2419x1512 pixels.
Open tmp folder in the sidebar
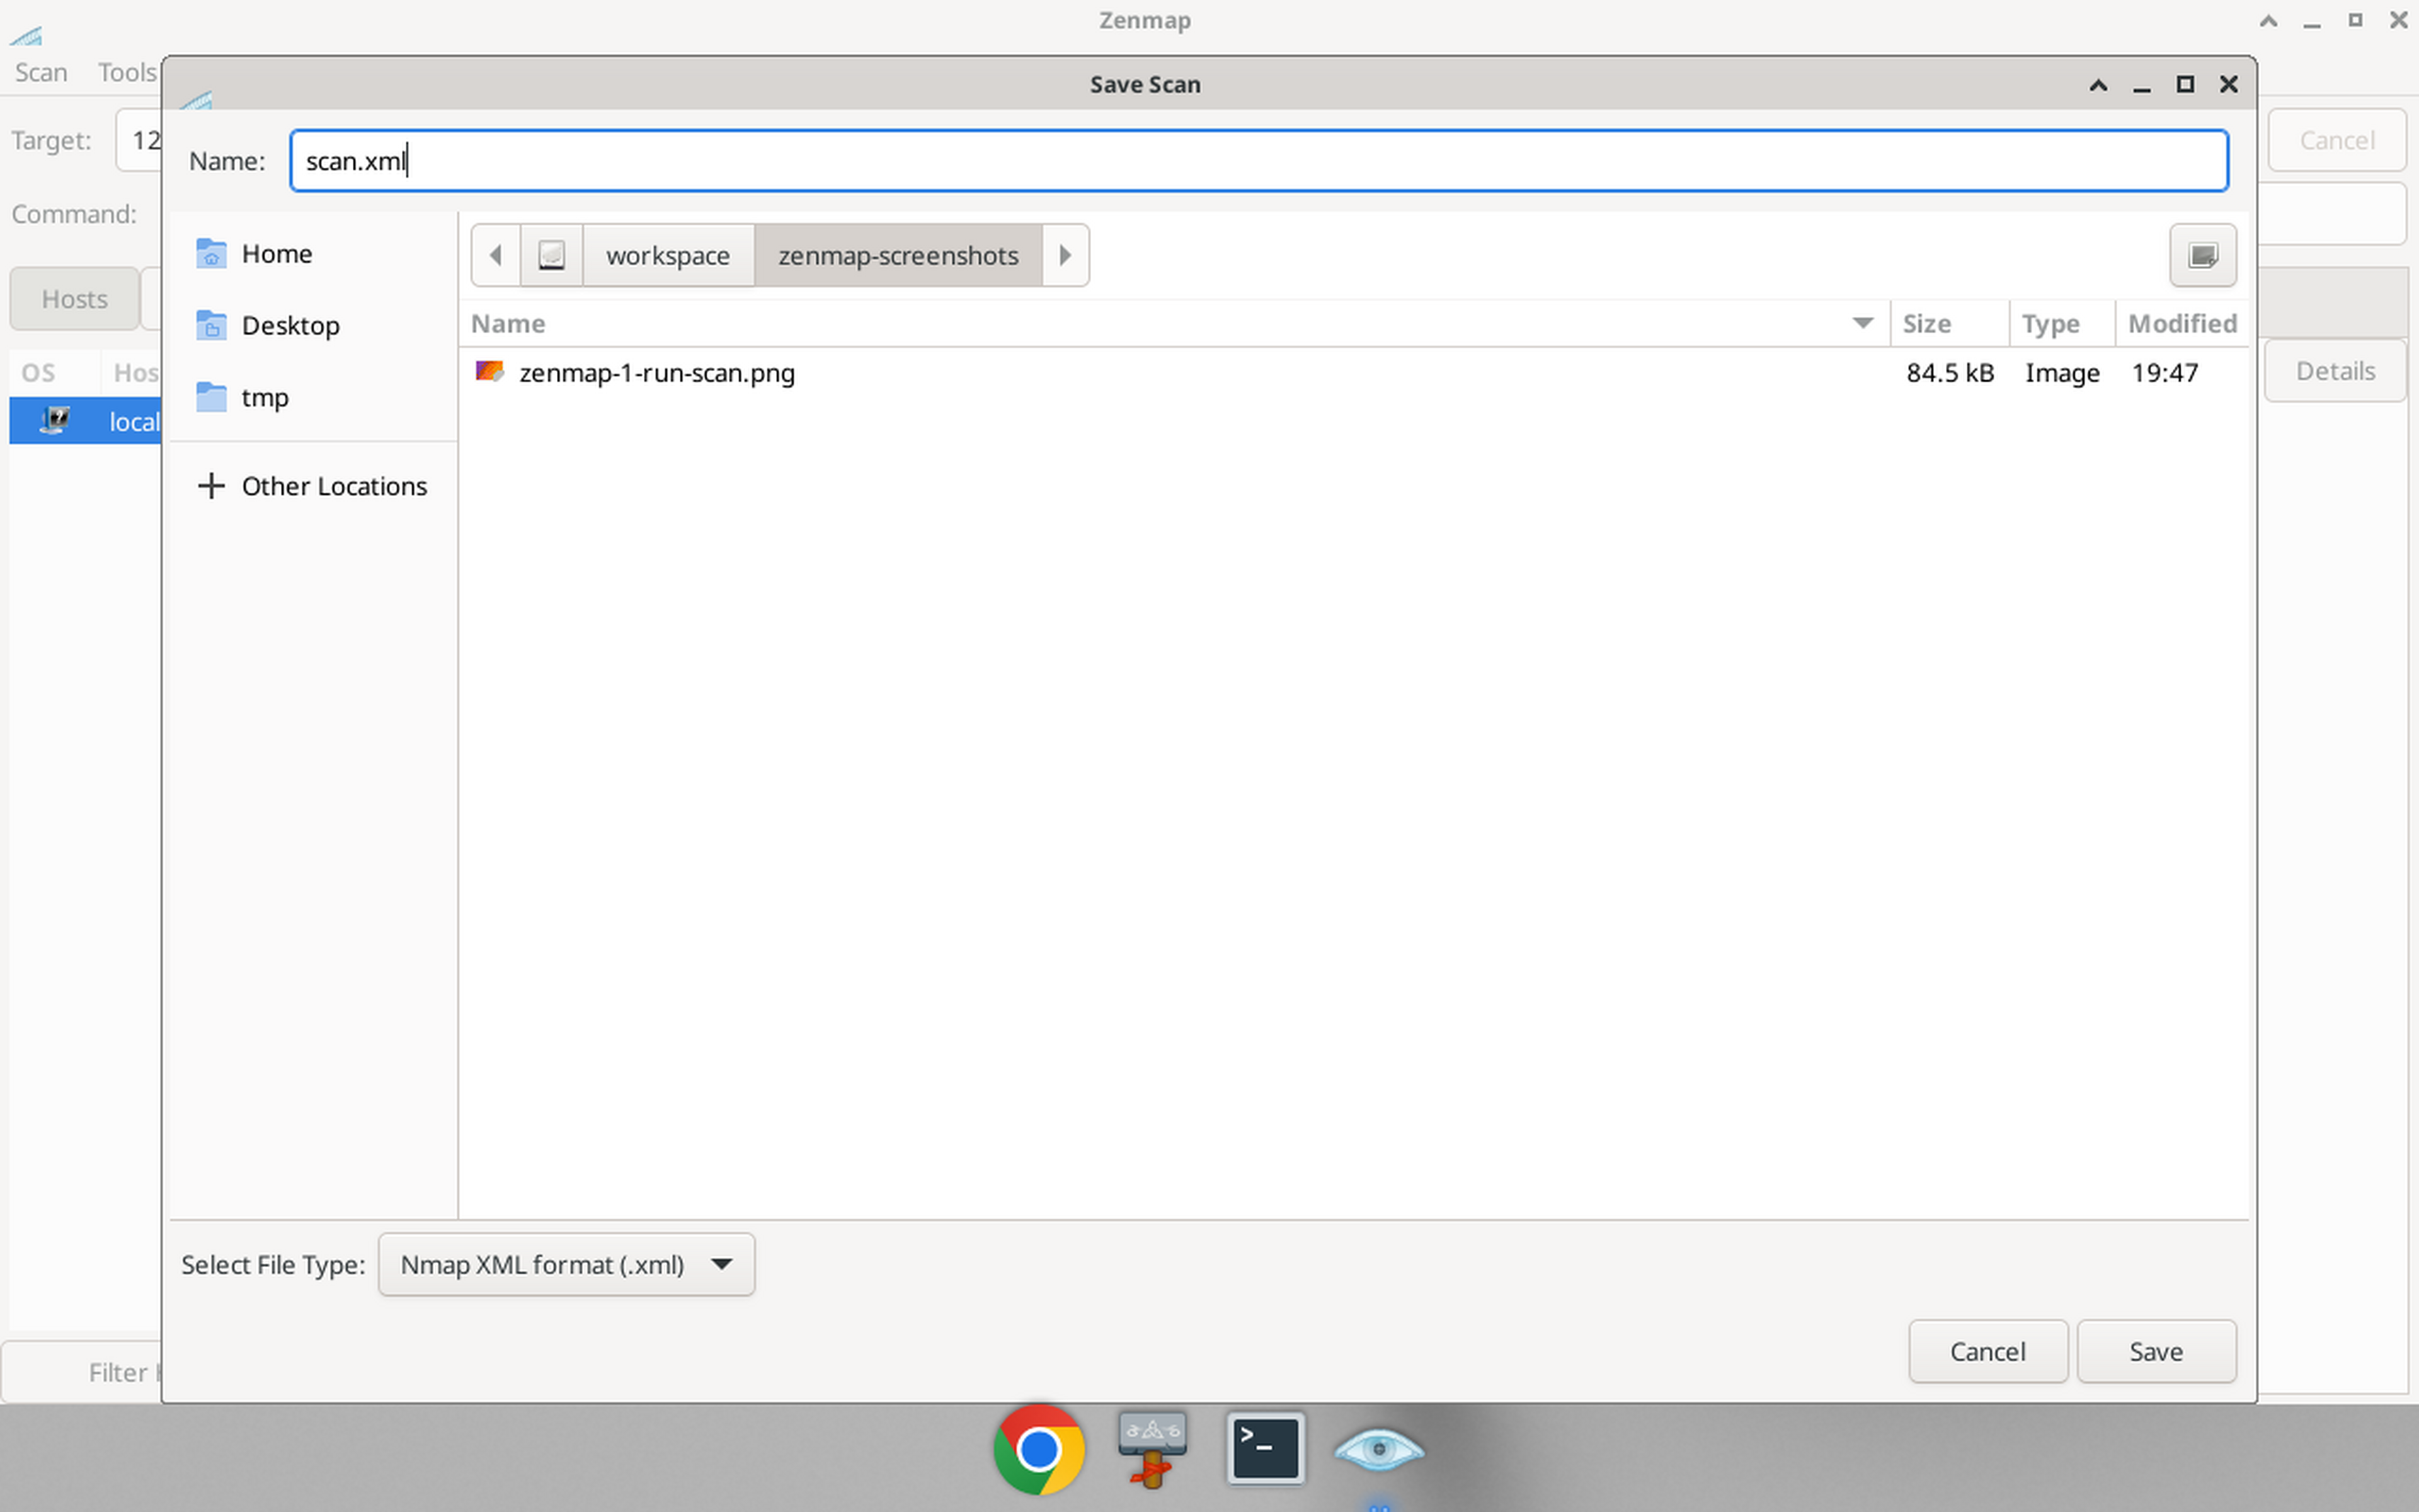point(313,398)
